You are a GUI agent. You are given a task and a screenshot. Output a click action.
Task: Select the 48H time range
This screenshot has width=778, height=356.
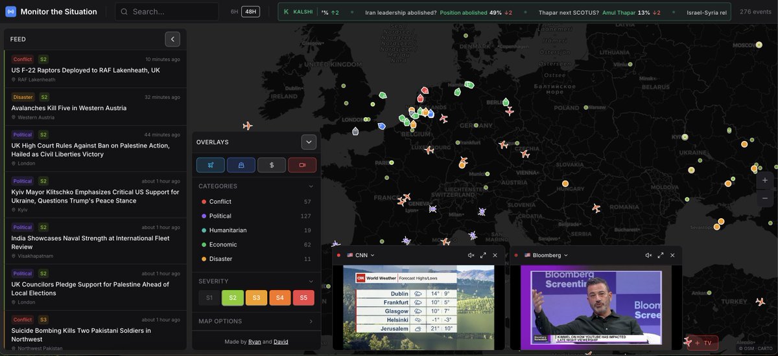coord(250,12)
